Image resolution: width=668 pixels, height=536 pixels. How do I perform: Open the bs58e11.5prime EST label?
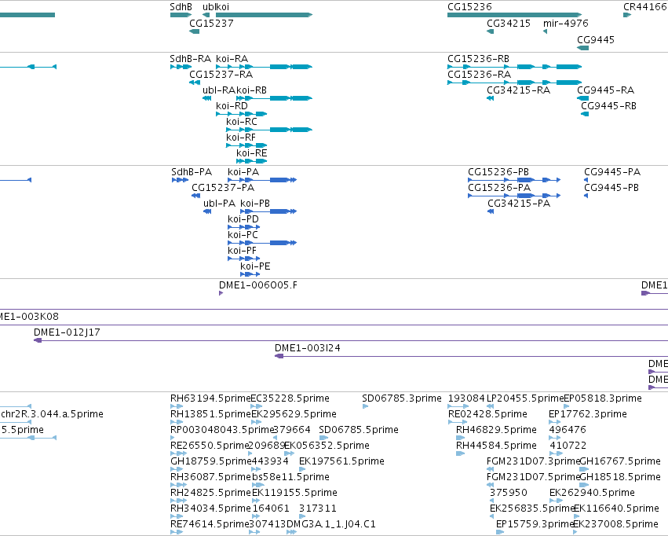pyautogui.click(x=290, y=477)
